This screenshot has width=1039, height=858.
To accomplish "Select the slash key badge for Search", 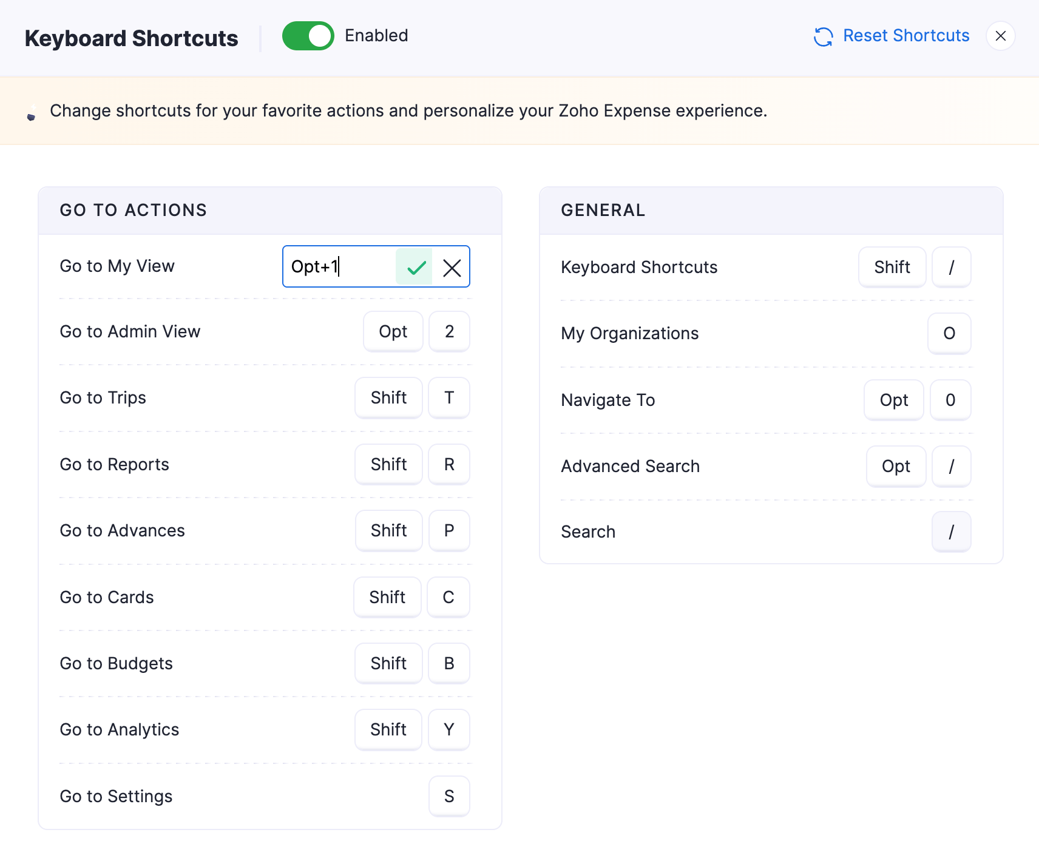I will click(x=952, y=532).
